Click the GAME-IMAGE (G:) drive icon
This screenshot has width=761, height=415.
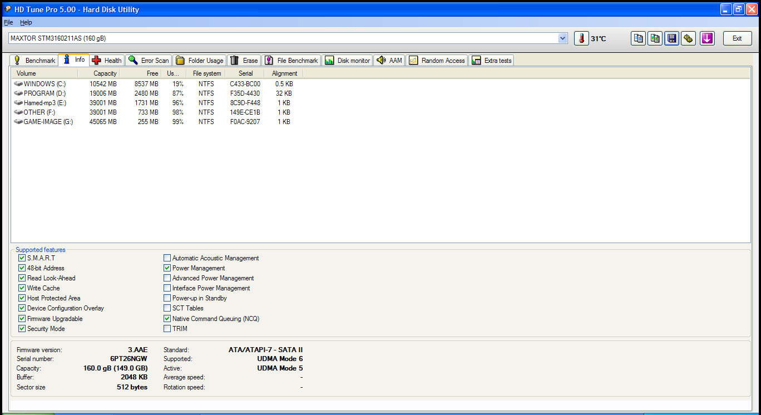(18, 122)
